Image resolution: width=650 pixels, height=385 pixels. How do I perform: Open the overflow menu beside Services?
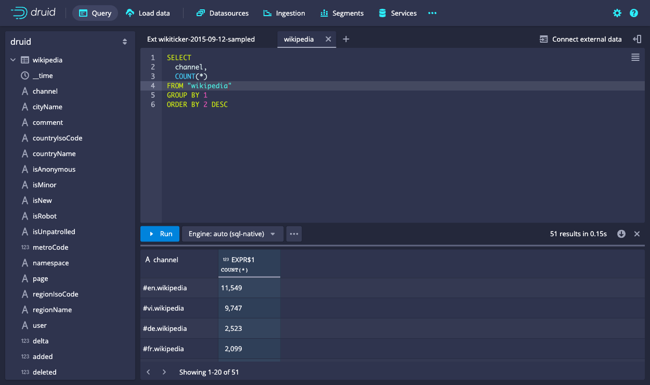coord(432,13)
